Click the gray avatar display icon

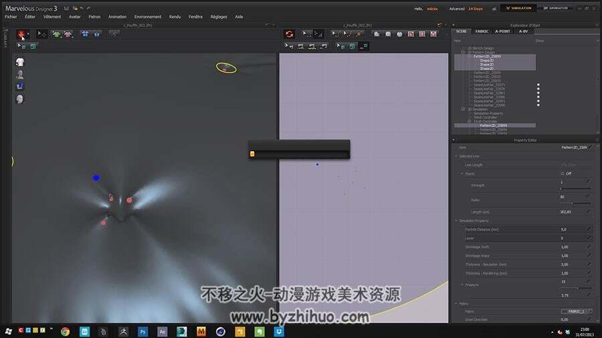20,74
